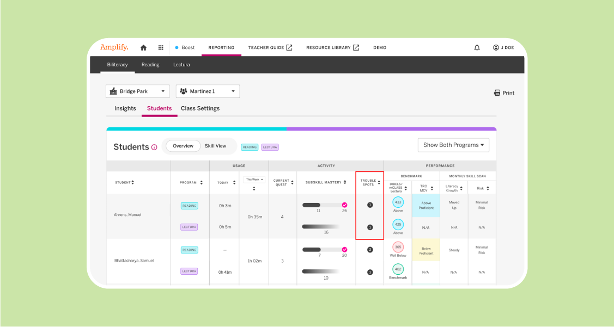
Task: Open the apps grid launcher icon
Action: point(161,48)
